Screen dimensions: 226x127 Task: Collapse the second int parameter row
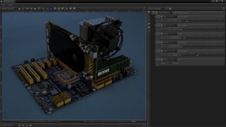[162, 25]
